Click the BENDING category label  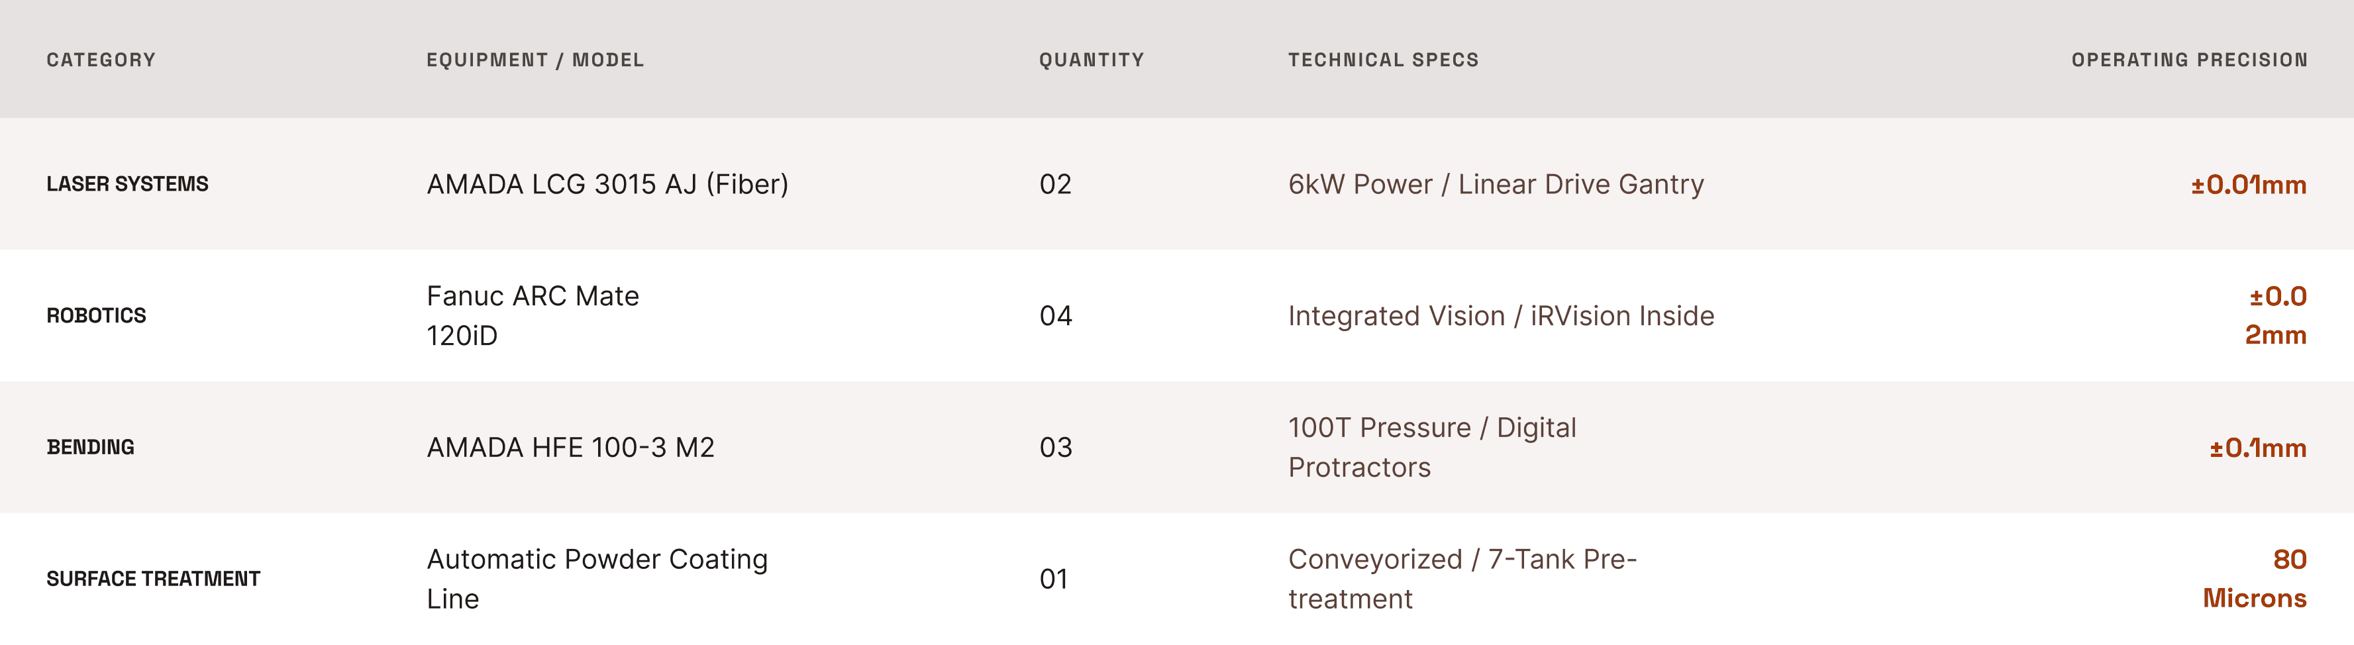click(x=91, y=447)
